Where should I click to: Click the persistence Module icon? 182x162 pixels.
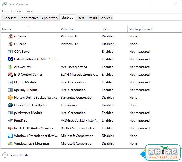coord(10,113)
